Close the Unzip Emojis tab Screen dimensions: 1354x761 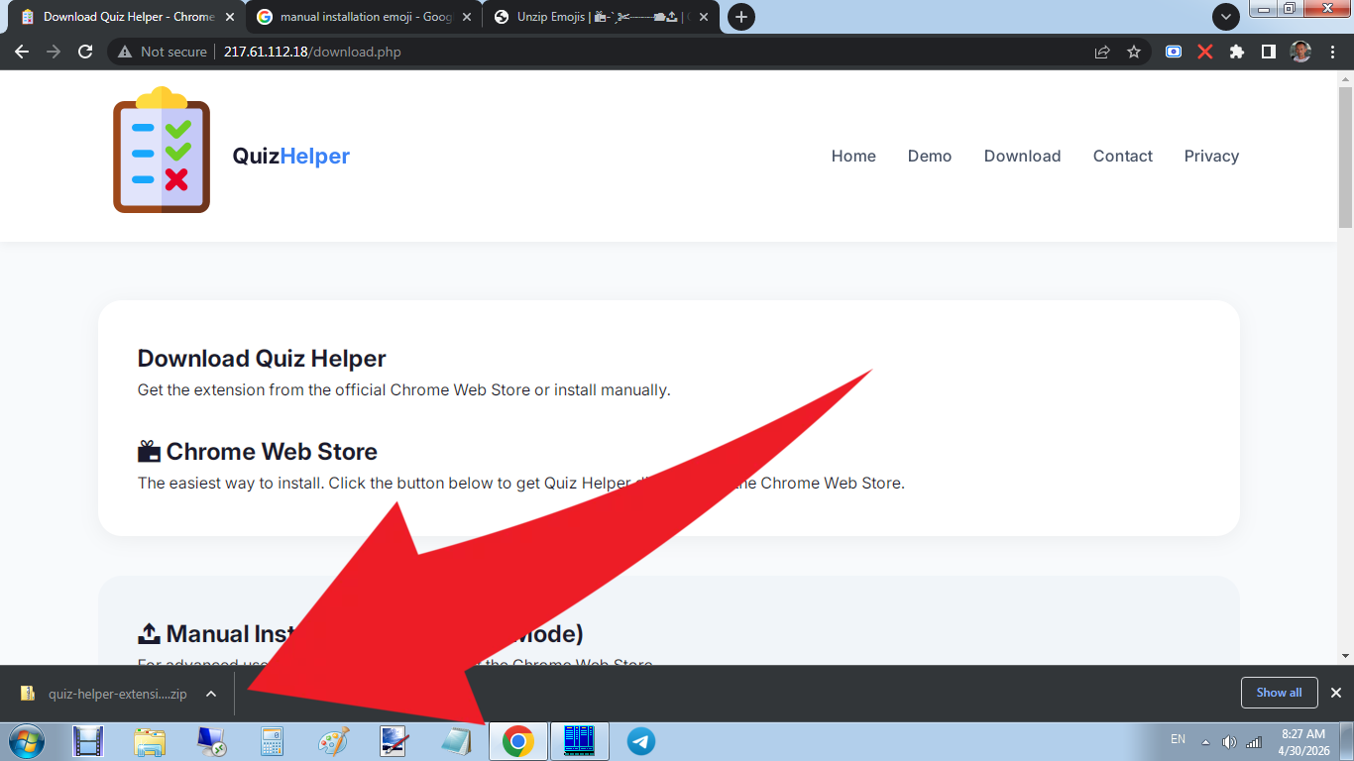[704, 17]
